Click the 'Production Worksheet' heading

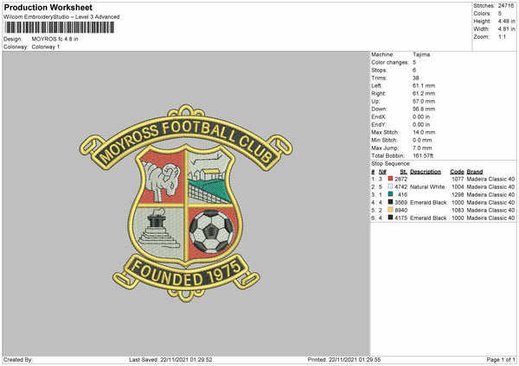tap(48, 7)
